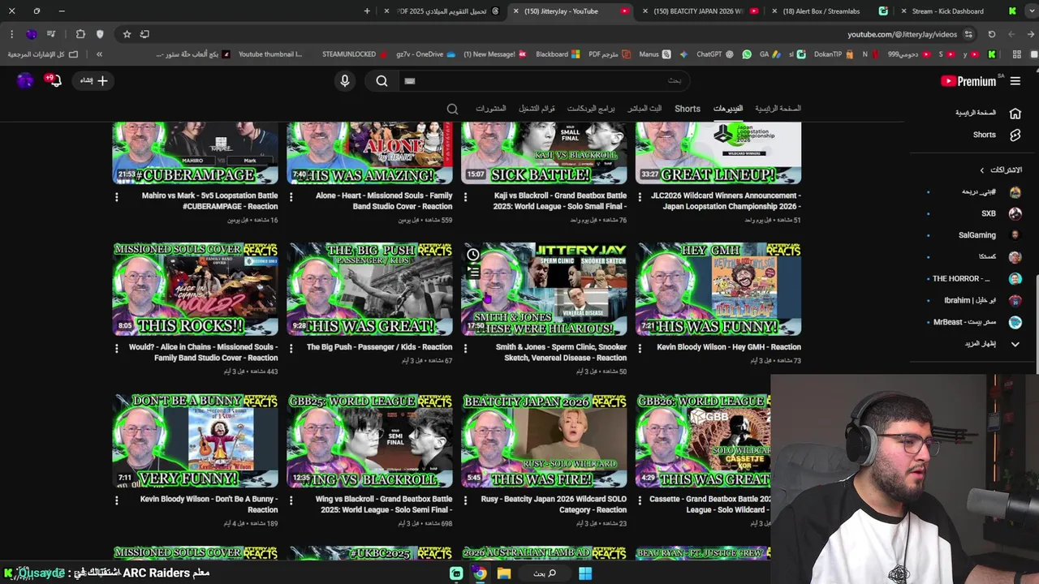Open new browser tab with plus
The width and height of the screenshot is (1039, 584).
pos(367,11)
